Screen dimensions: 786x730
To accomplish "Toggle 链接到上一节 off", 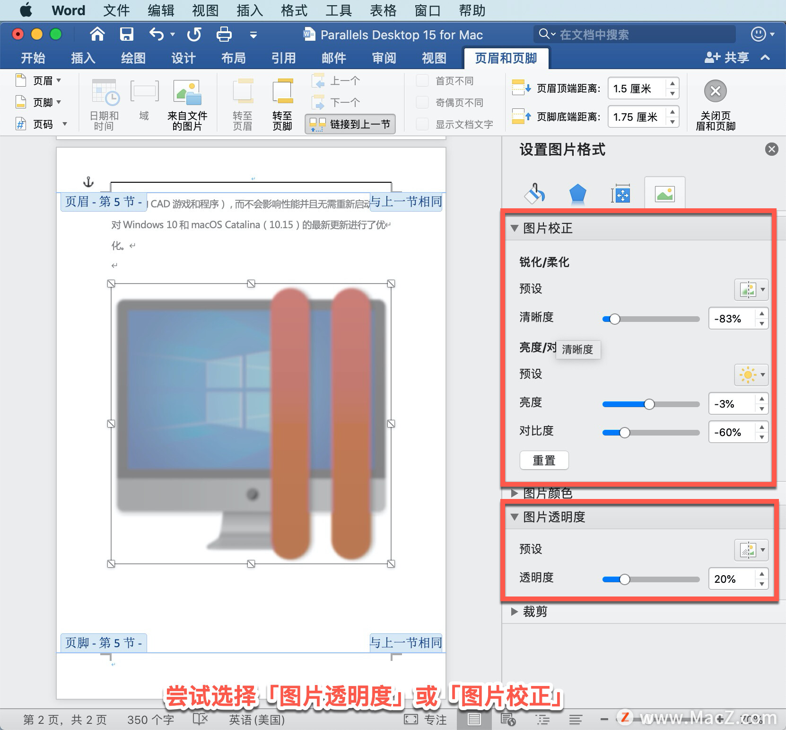I will pyautogui.click(x=350, y=124).
